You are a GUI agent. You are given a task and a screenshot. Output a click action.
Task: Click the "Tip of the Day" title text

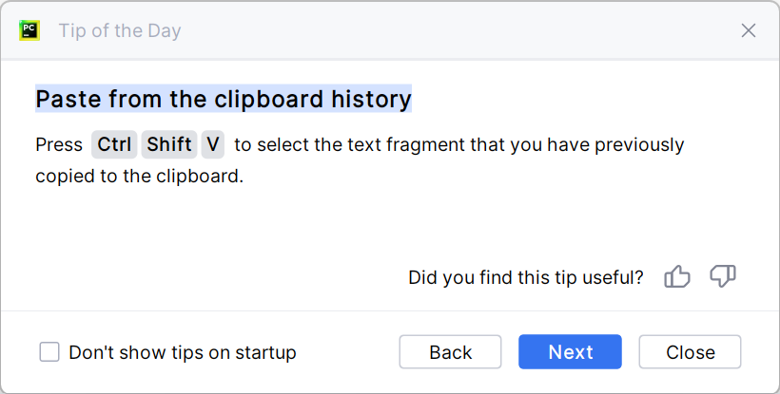[120, 30]
